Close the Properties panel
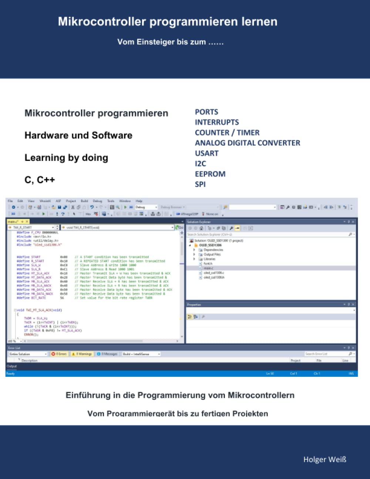This screenshot has width=370, height=479. 353,305
